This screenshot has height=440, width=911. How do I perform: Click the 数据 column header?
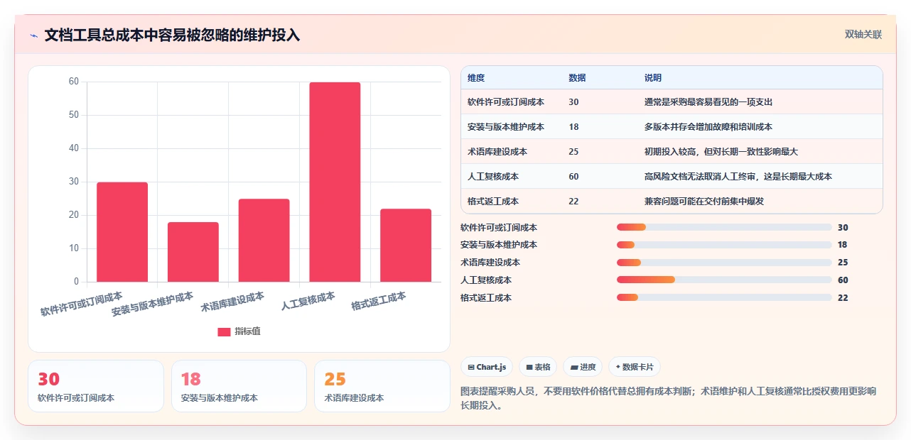pos(577,78)
